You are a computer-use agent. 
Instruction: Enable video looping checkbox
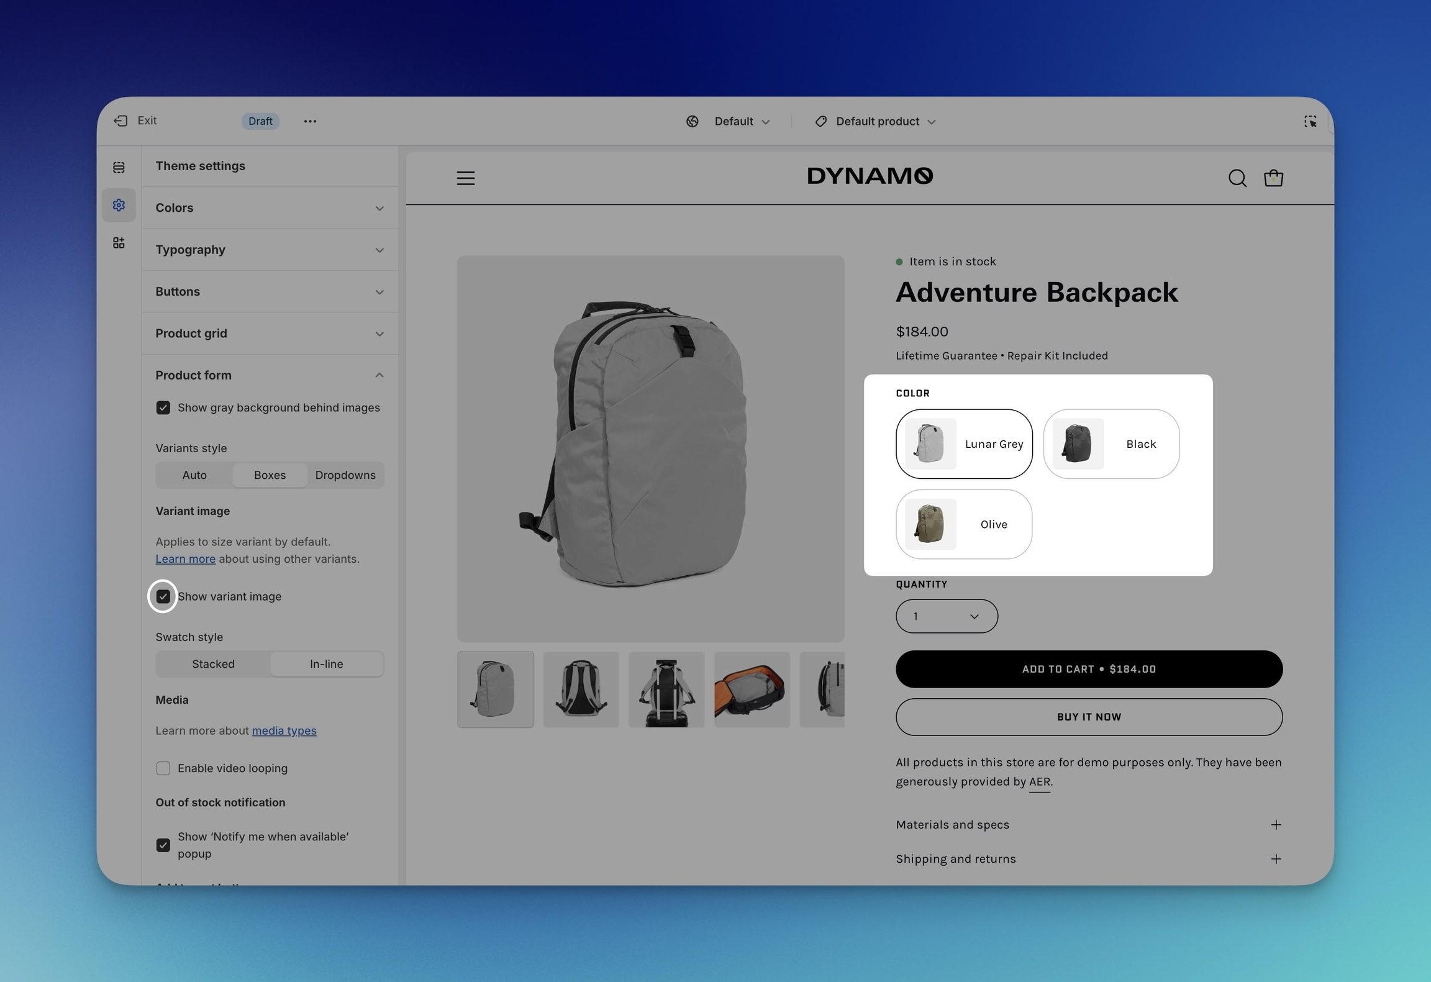pos(163,768)
